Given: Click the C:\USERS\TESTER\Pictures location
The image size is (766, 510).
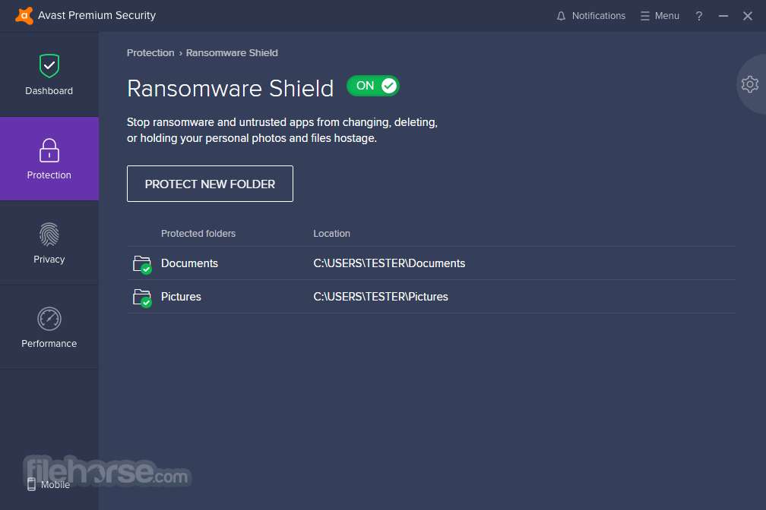Looking at the screenshot, I should tap(381, 297).
